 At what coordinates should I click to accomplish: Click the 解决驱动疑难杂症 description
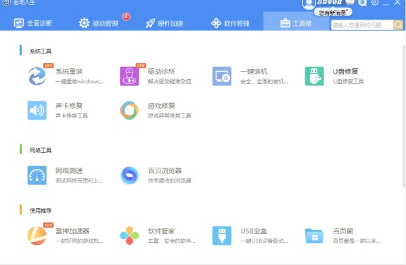click(x=169, y=82)
